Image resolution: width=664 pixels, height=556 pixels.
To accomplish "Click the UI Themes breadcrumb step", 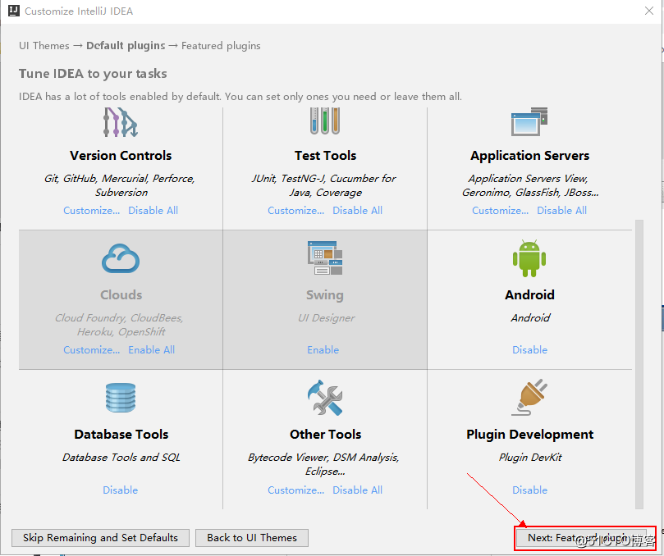I will tap(44, 46).
